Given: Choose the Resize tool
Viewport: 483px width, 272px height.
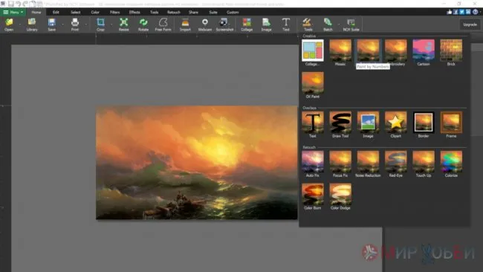Looking at the screenshot, I should tap(124, 25).
